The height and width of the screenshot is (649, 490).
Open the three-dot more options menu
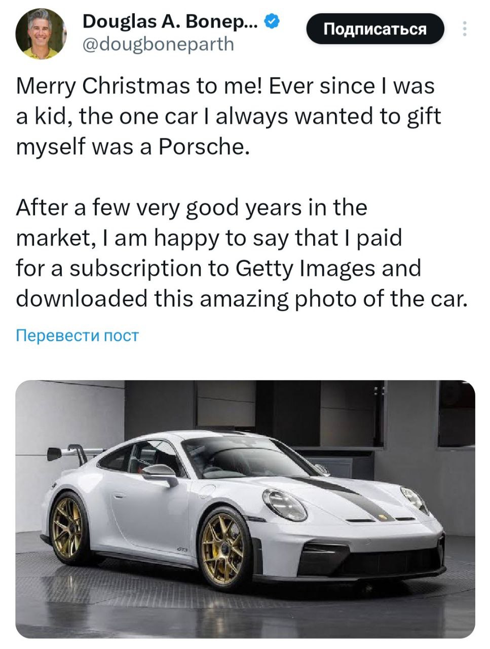pyautogui.click(x=464, y=29)
